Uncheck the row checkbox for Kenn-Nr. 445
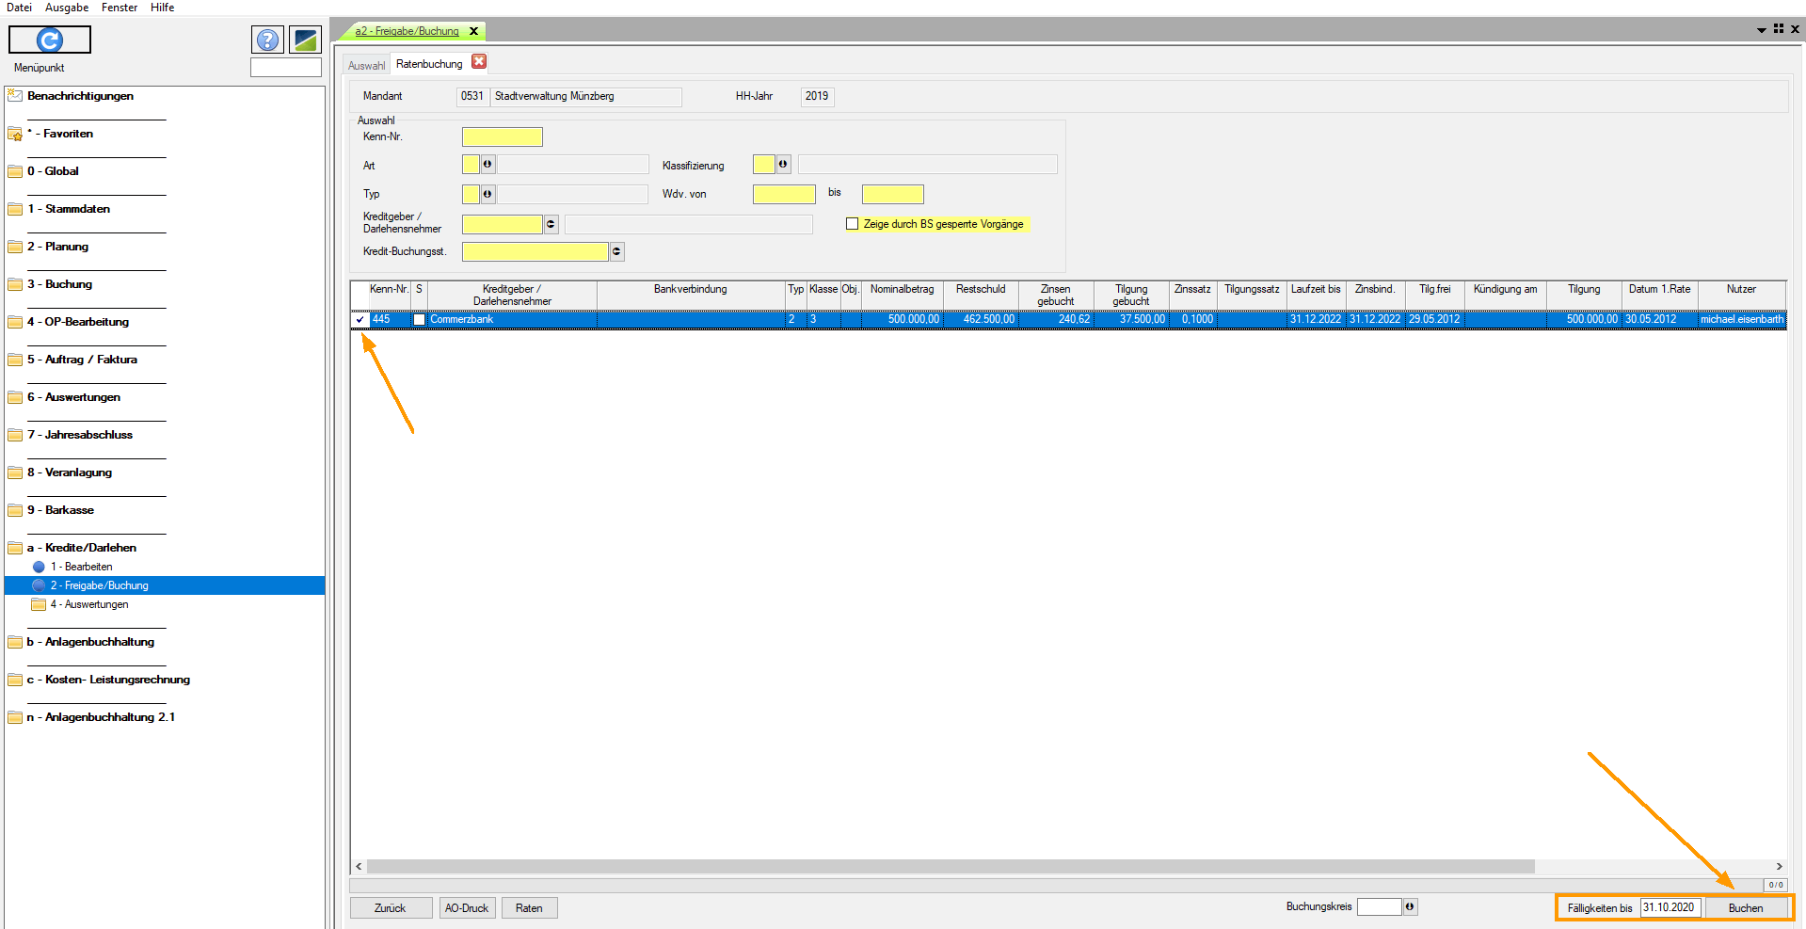This screenshot has width=1806, height=929. click(x=360, y=320)
